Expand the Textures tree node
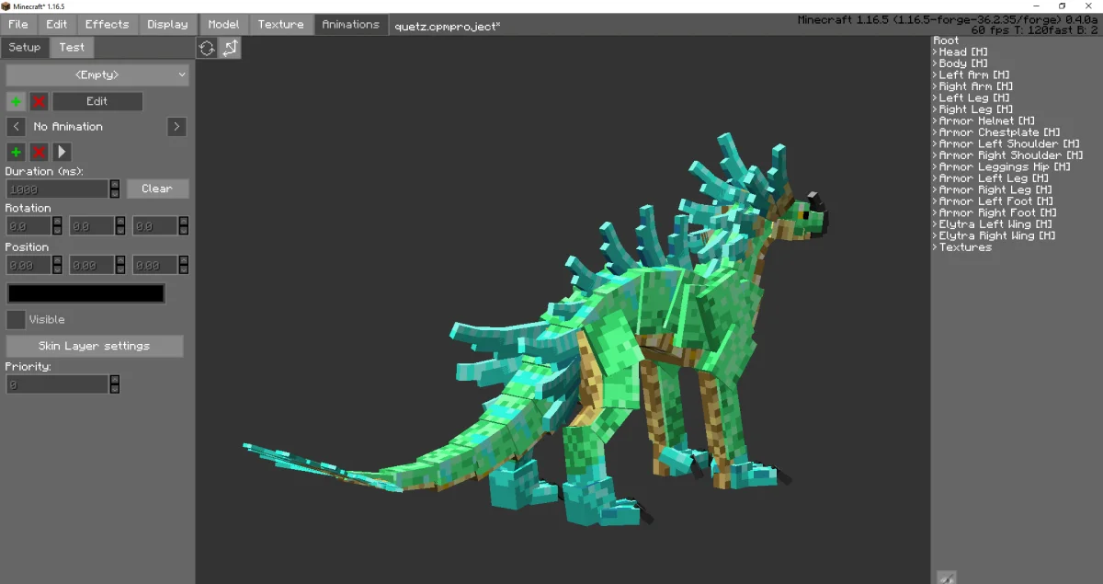Image resolution: width=1103 pixels, height=584 pixels. (935, 247)
